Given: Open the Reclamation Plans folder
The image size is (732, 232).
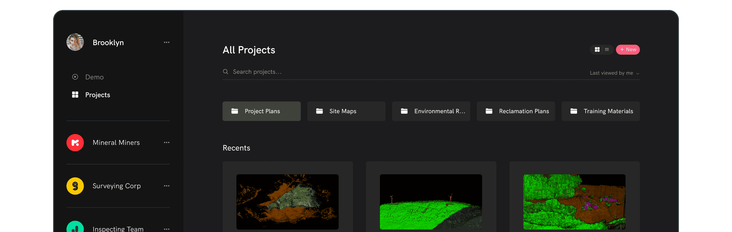Looking at the screenshot, I should [516, 111].
